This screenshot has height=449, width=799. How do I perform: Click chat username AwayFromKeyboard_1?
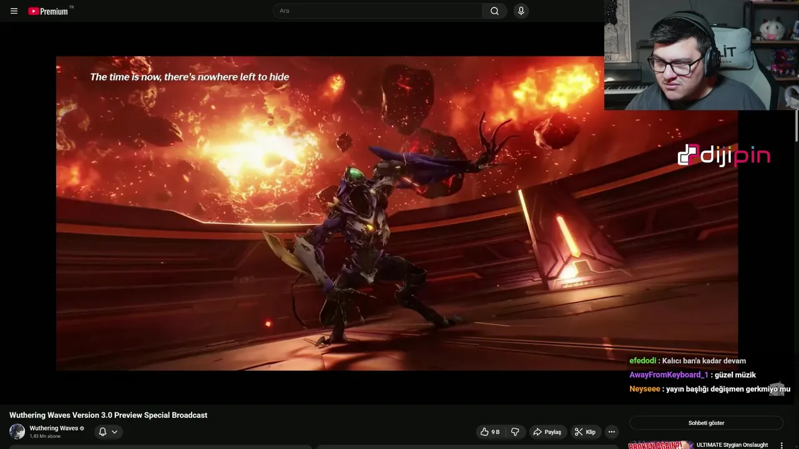(x=669, y=375)
